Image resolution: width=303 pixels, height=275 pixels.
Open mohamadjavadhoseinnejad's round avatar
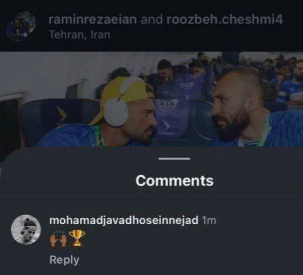(26, 230)
